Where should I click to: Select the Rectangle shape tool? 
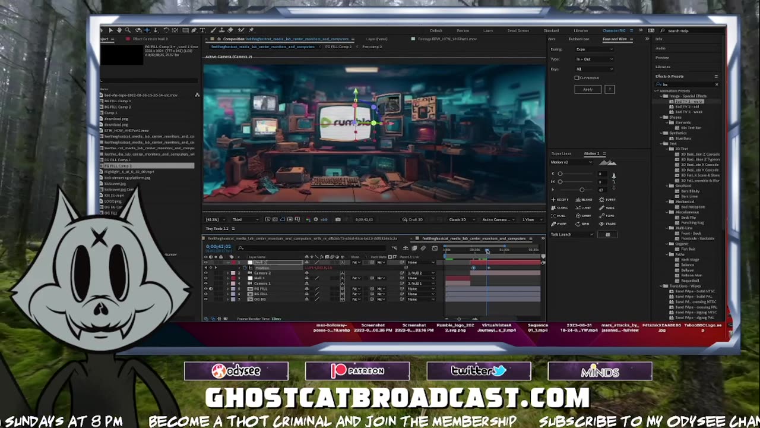[185, 30]
